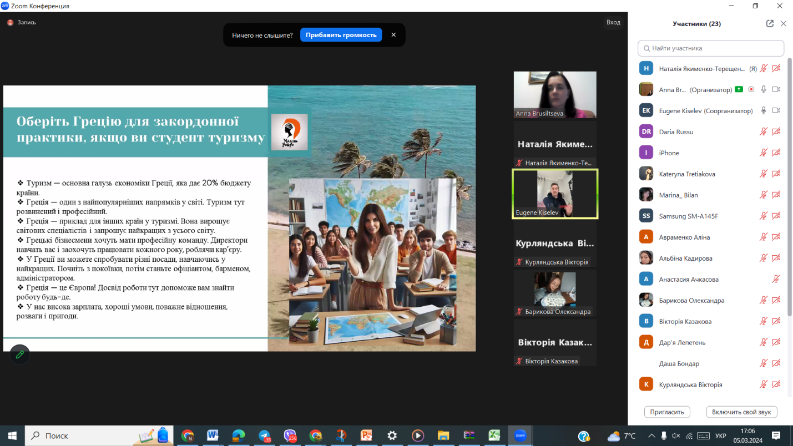This screenshot has height=446, width=793.
Task: Click the green screen-share icon beside Anna
Action: tap(739, 89)
